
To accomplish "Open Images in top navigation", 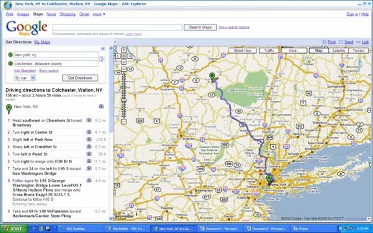I will pyautogui.click(x=23, y=14).
